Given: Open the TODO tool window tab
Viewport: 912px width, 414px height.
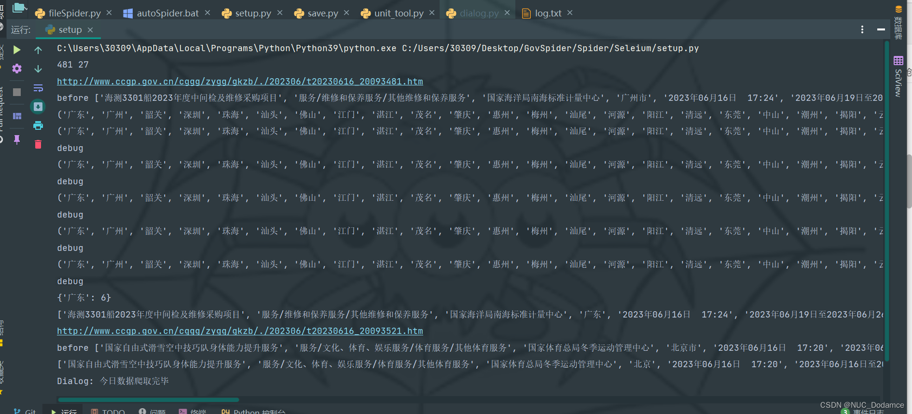Looking at the screenshot, I should click(108, 411).
